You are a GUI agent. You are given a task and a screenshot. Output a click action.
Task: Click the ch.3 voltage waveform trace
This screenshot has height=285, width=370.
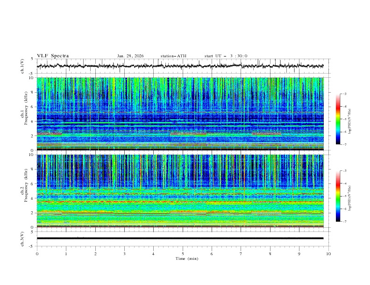point(180,238)
